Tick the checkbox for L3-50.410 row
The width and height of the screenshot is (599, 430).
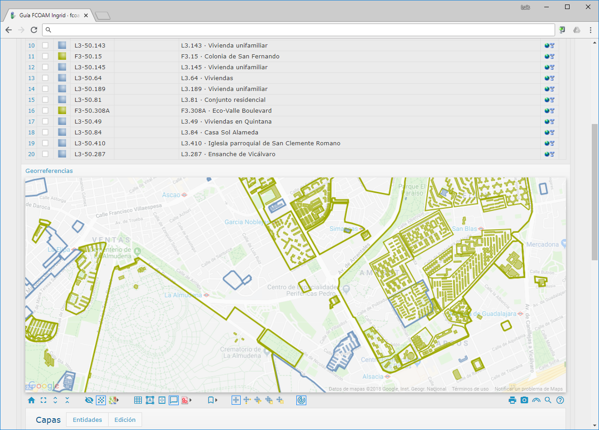click(x=45, y=143)
